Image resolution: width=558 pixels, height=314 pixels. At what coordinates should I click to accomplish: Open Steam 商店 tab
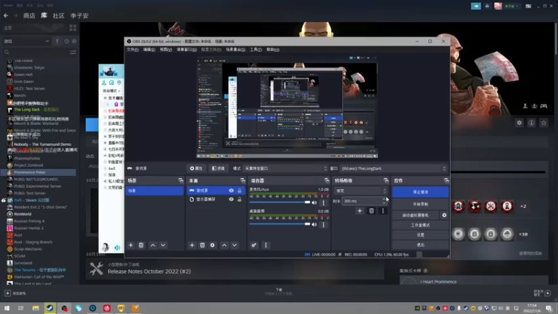(x=29, y=15)
